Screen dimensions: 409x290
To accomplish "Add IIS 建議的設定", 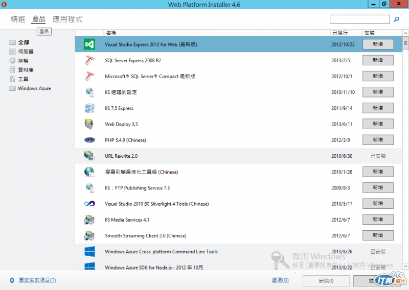I will (378, 92).
